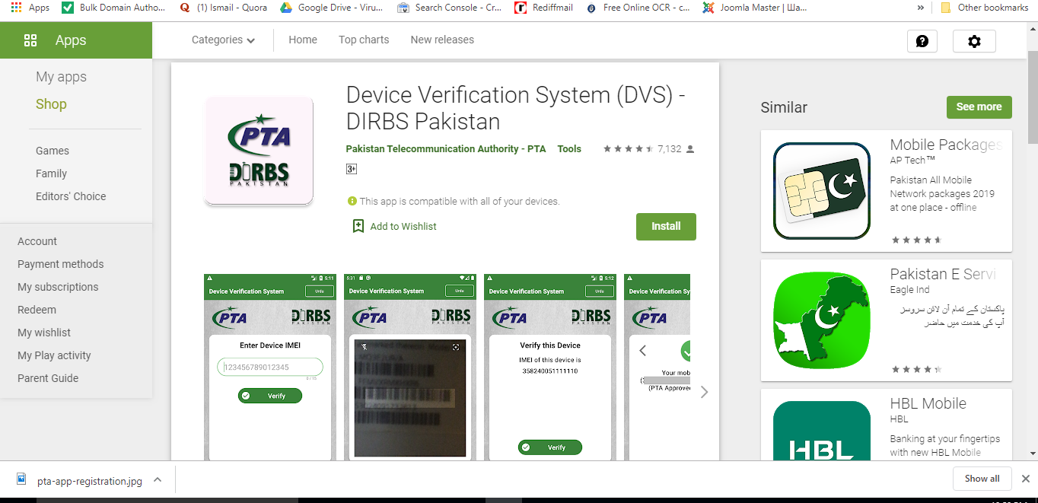
Task: Show hidden bookmarks via the overflow chevron
Action: pos(921,8)
